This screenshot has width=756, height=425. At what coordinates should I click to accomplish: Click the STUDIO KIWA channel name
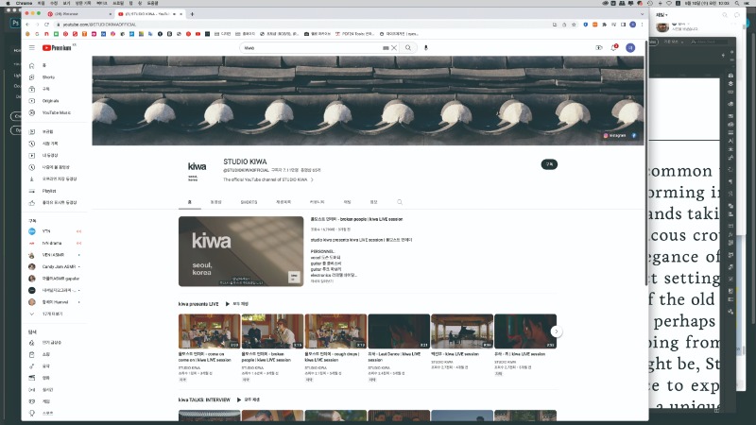point(245,161)
